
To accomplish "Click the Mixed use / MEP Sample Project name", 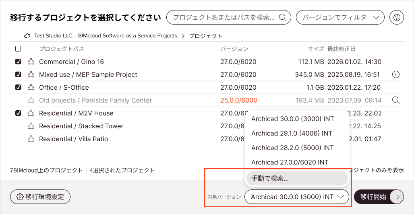I will [x=88, y=75].
